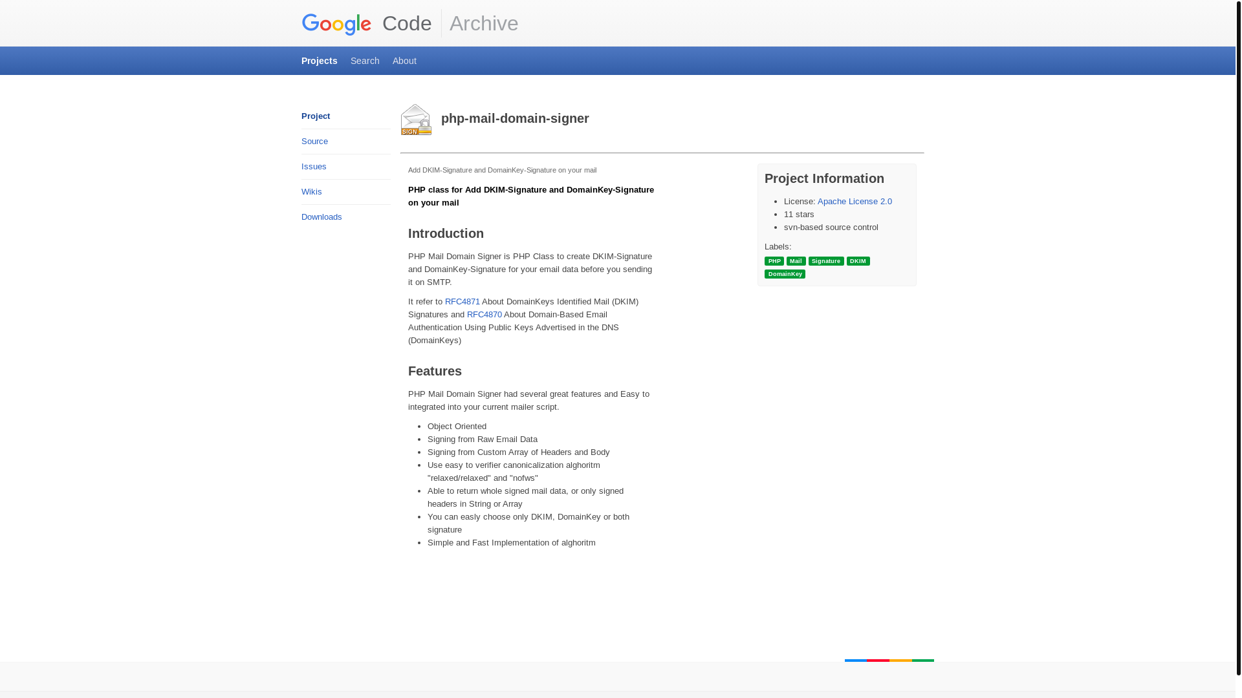Open Source in the sidebar
This screenshot has height=698, width=1242.
point(314,142)
